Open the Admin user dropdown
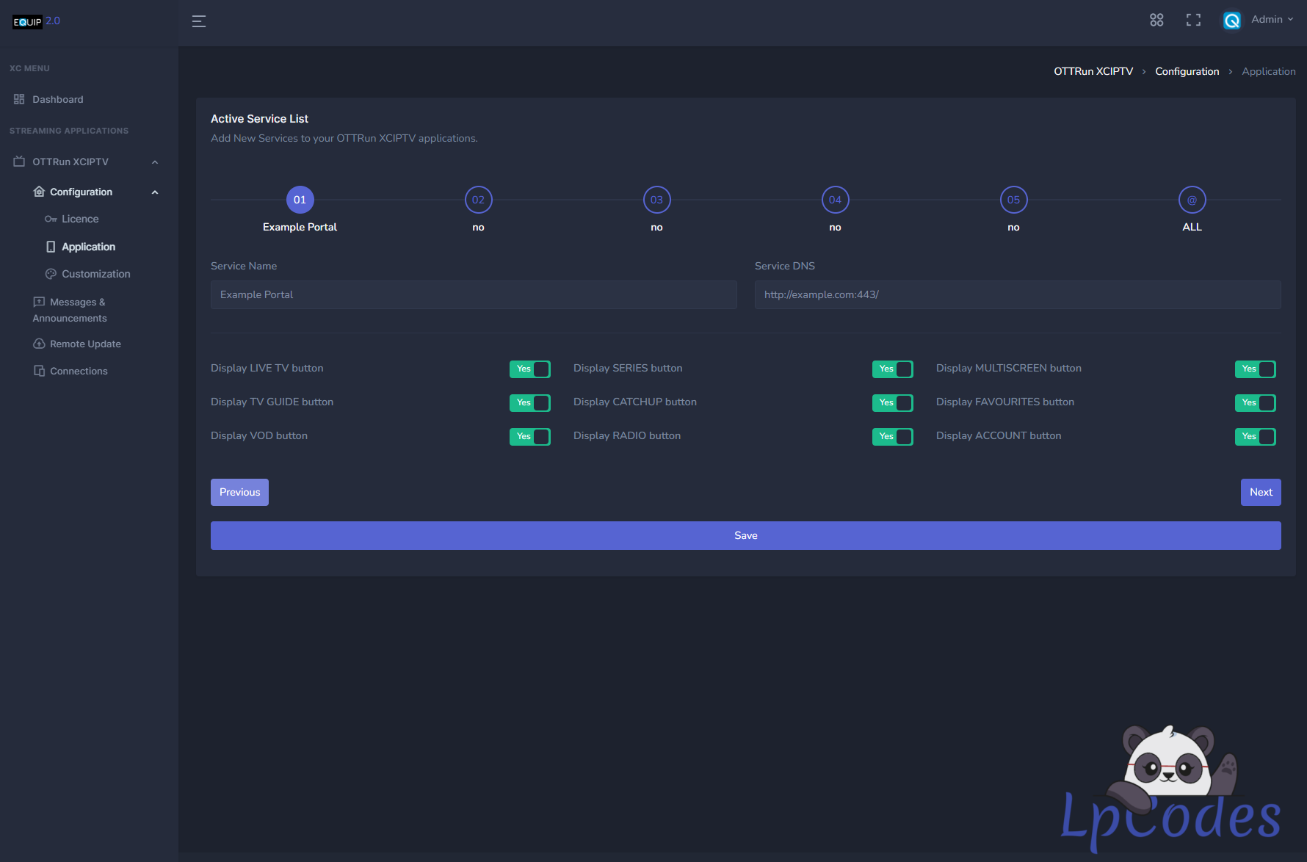 click(1272, 20)
